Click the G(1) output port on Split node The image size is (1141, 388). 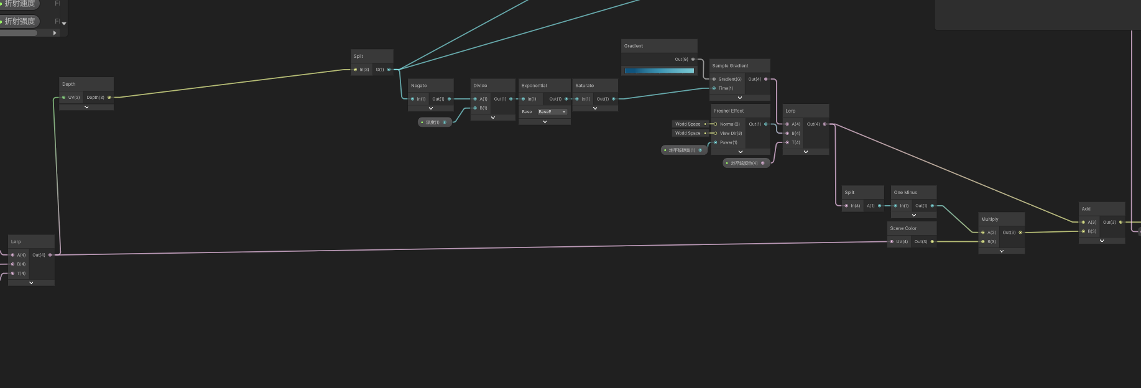point(389,70)
